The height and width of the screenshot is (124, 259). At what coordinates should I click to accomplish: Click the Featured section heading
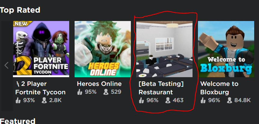tap(18, 121)
